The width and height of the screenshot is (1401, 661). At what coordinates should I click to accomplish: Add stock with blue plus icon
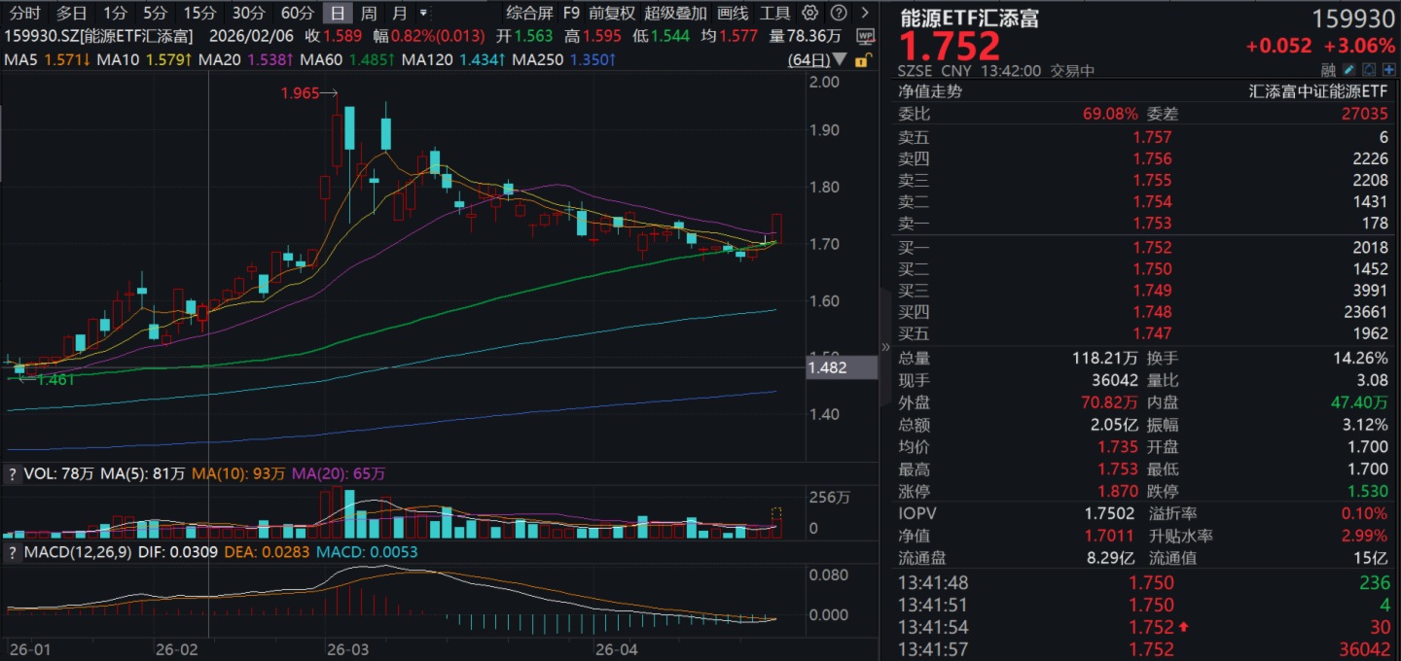pyautogui.click(x=1388, y=70)
